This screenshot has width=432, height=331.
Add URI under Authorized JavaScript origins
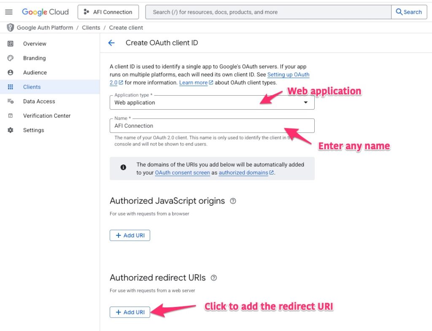[x=130, y=235]
